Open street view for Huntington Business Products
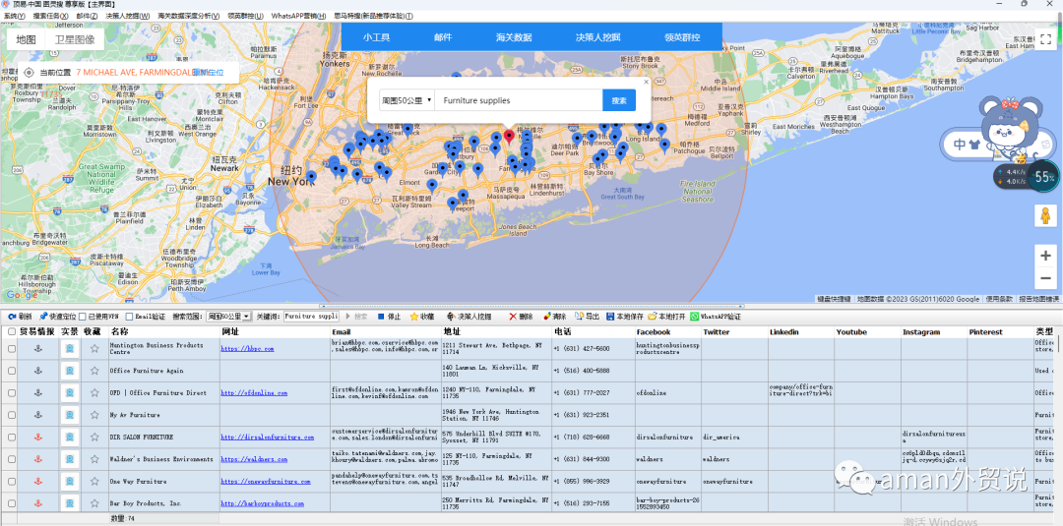This screenshot has width=1063, height=526. (x=69, y=349)
